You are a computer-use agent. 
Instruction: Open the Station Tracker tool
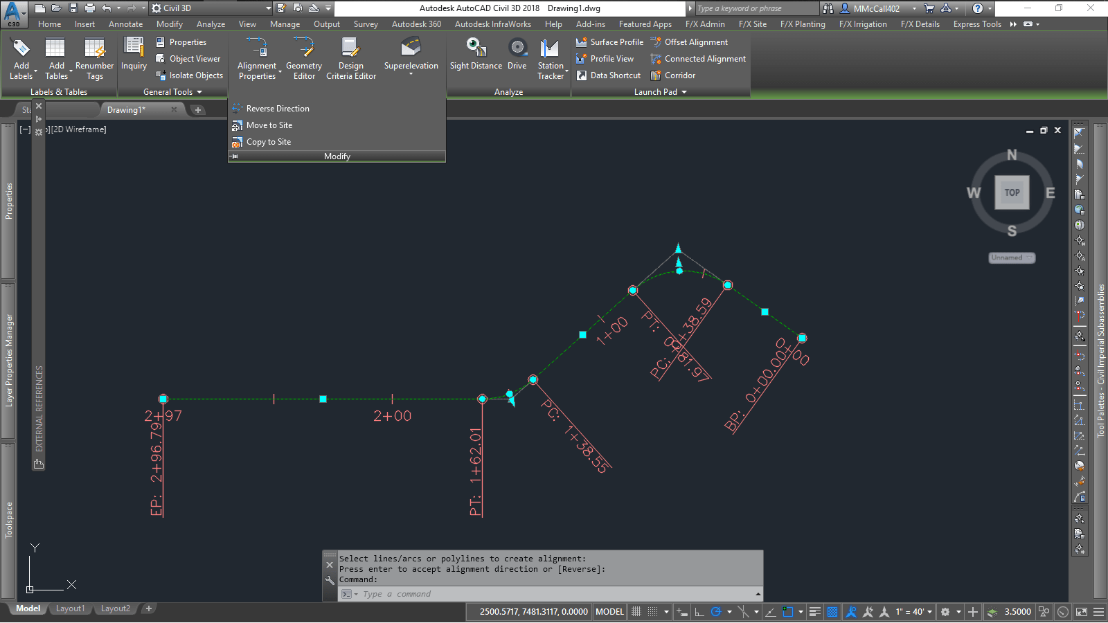click(x=551, y=59)
